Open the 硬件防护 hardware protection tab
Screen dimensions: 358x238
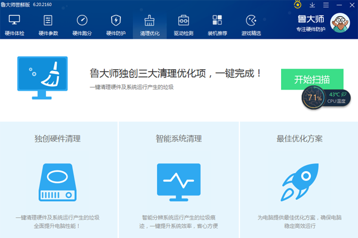(116, 26)
